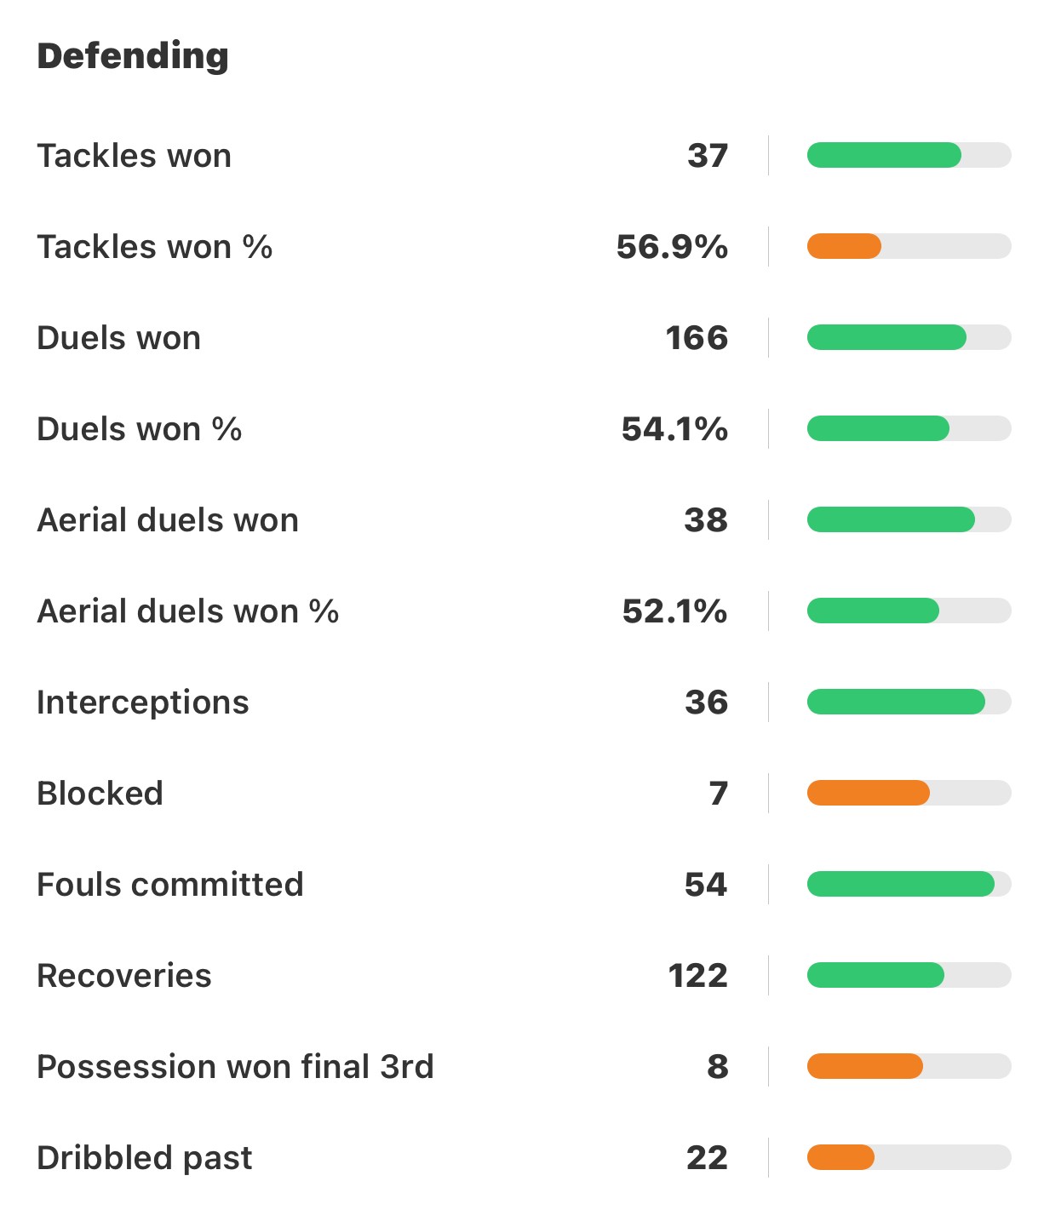This screenshot has width=1044, height=1210.
Task: Click the Duels won green bar
Action: [909, 338]
